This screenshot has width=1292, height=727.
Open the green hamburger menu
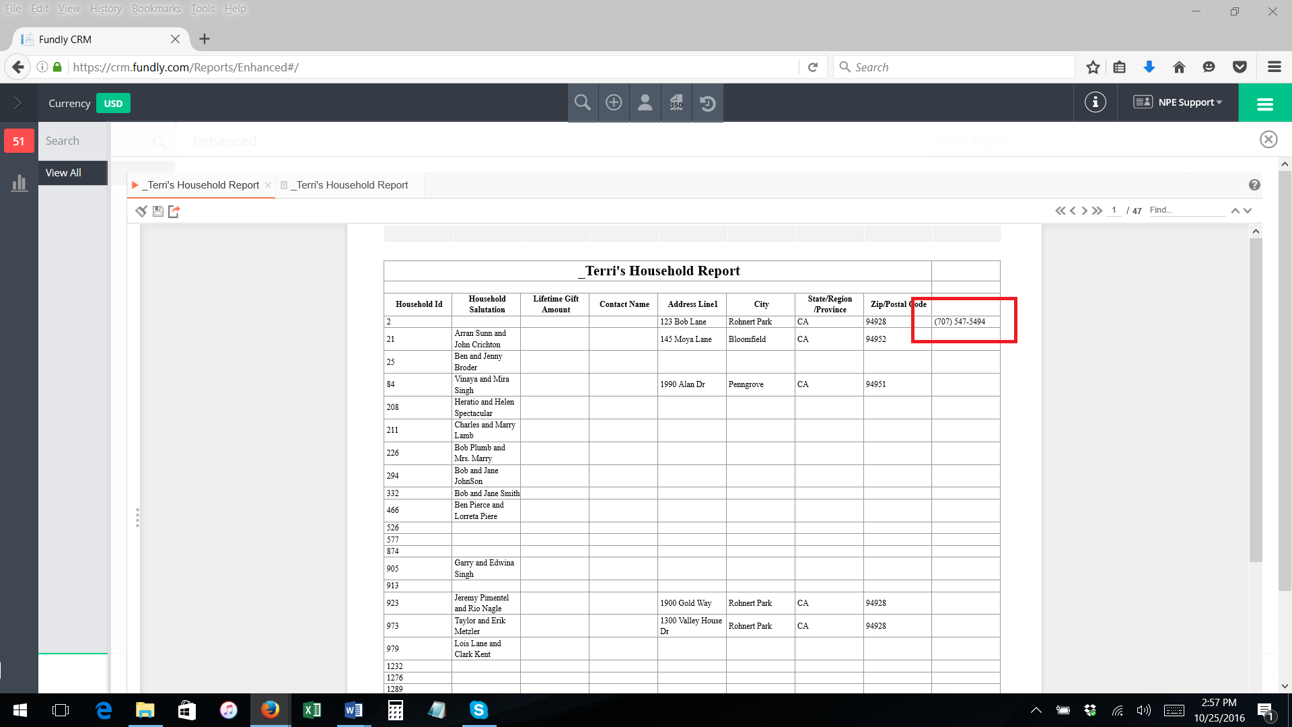pyautogui.click(x=1265, y=103)
